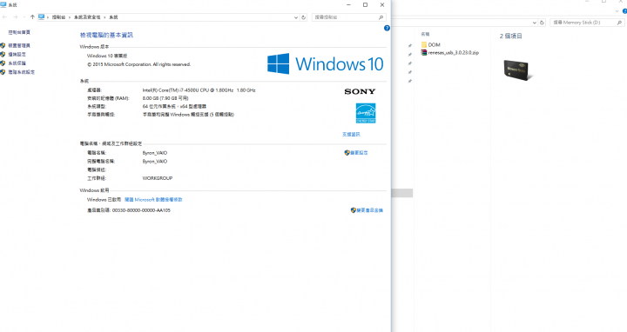Go back with the System window's back arrow

tap(5, 17)
